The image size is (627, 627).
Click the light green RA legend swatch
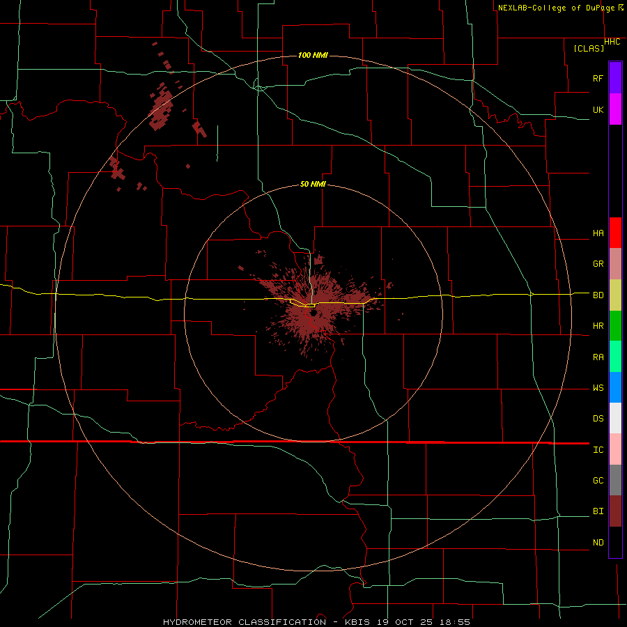click(x=615, y=357)
